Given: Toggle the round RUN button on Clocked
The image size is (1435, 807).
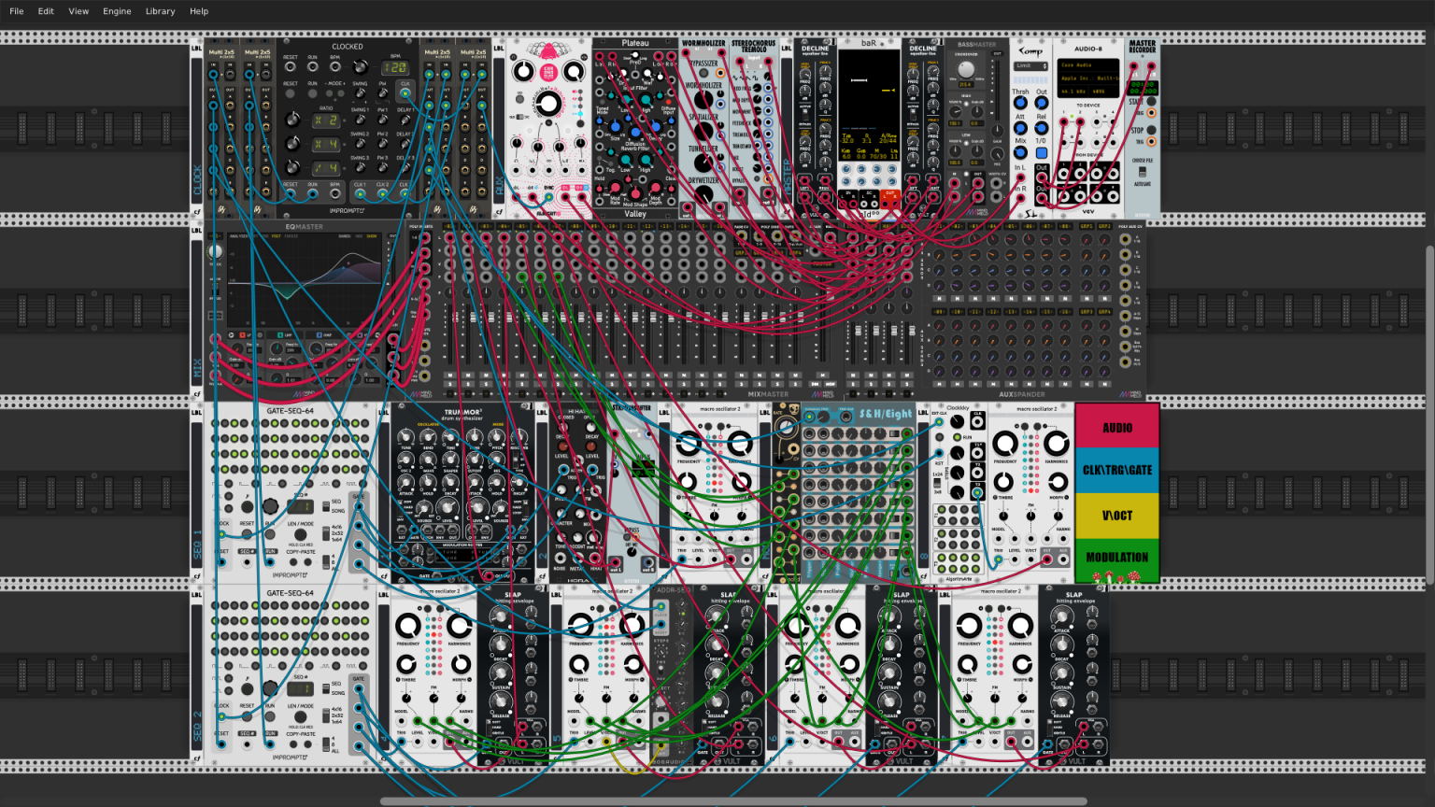Looking at the screenshot, I should (313, 93).
